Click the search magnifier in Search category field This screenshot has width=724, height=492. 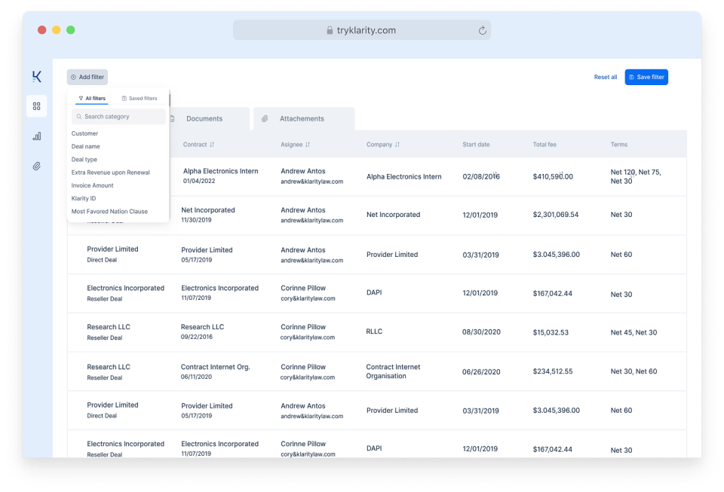tap(78, 116)
